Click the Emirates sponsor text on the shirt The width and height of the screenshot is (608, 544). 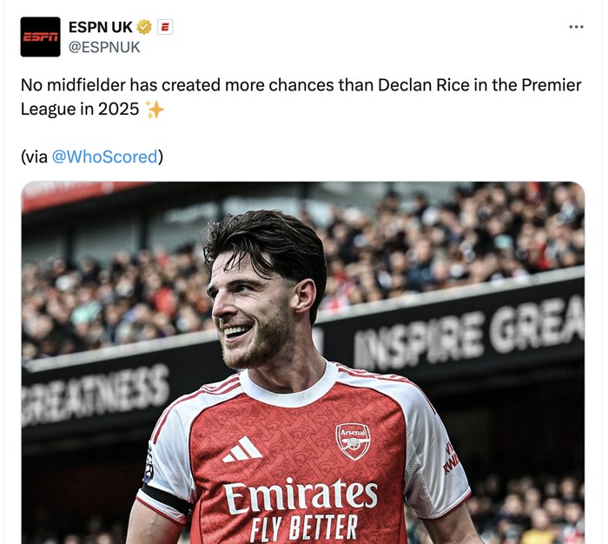301,496
